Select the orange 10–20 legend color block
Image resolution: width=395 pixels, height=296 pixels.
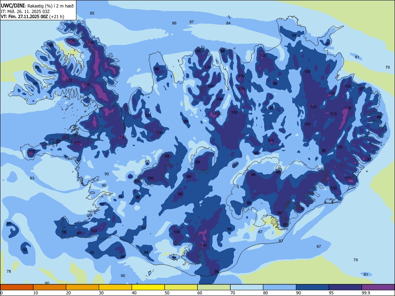click(50, 287)
